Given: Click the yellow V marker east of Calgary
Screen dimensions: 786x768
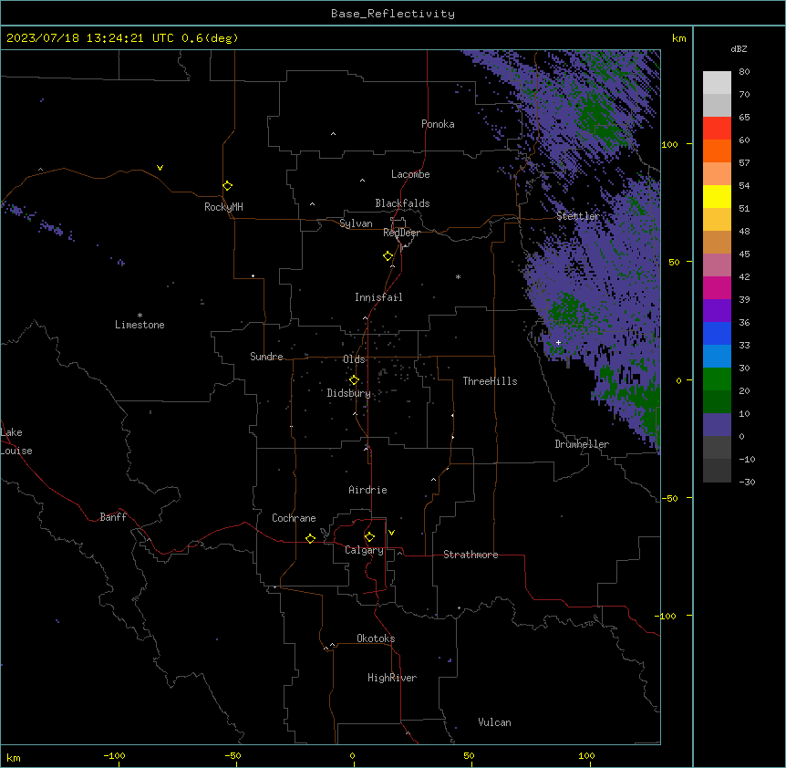Looking at the screenshot, I should tap(391, 533).
